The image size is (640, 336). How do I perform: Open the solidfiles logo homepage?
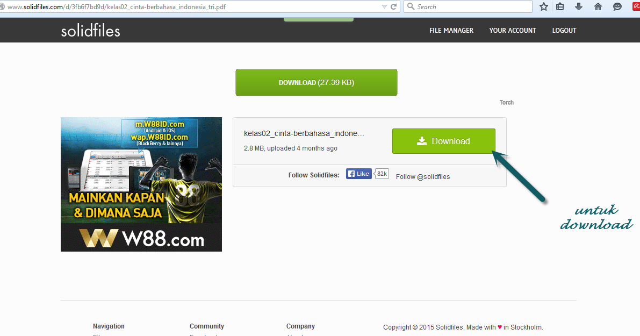[x=91, y=31]
